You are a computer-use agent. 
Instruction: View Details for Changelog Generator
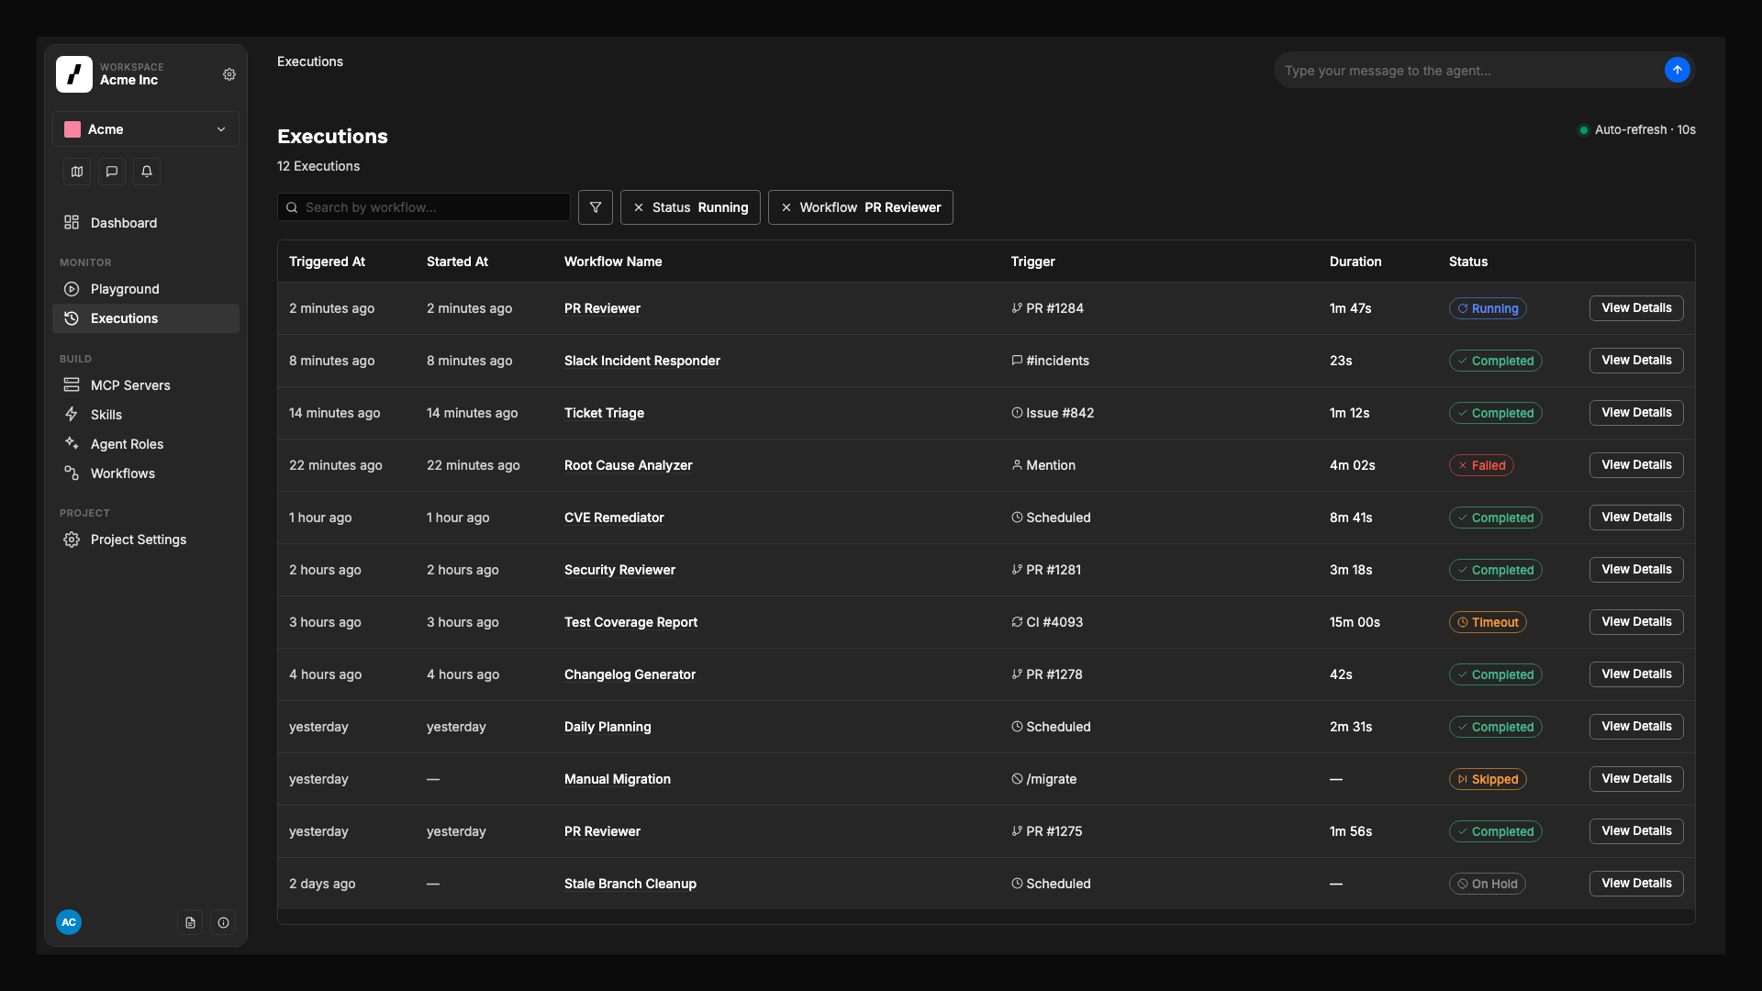pyautogui.click(x=1636, y=674)
